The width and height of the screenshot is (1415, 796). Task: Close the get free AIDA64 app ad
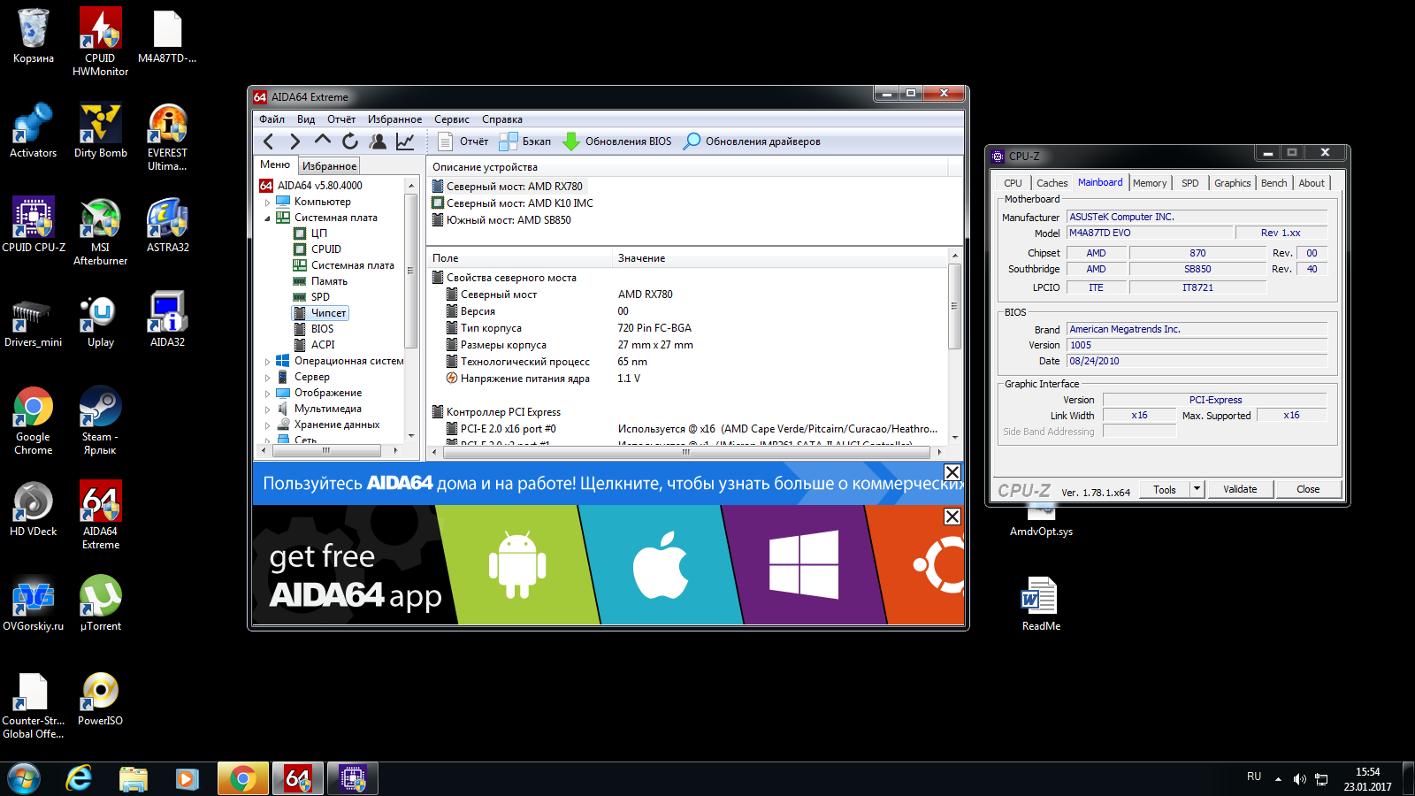coord(952,517)
